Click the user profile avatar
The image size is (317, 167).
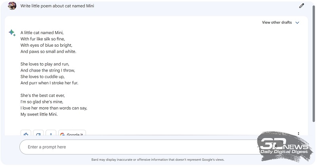pyautogui.click(x=12, y=6)
